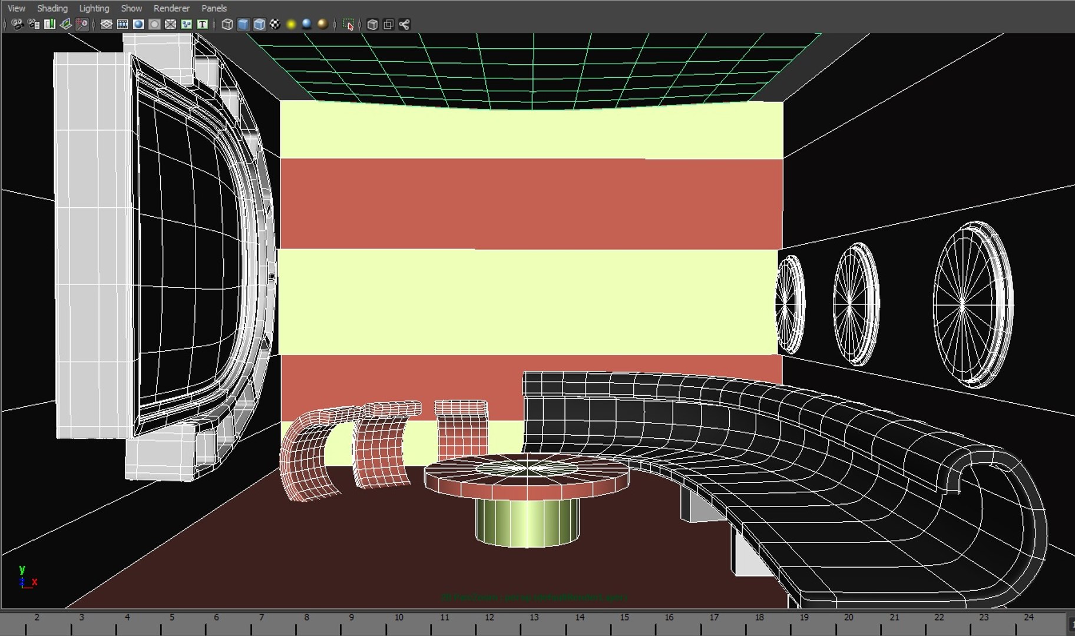This screenshot has width=1075, height=636.
Task: Click frame 12 on the time slider
Action: pyautogui.click(x=489, y=623)
